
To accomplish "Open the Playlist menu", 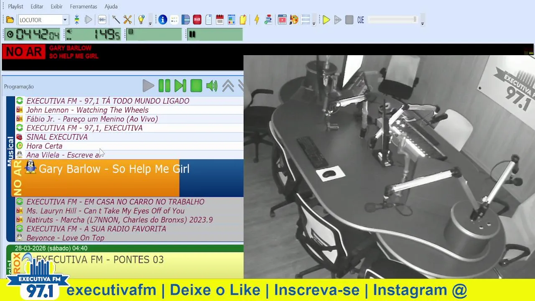I will [x=15, y=6].
